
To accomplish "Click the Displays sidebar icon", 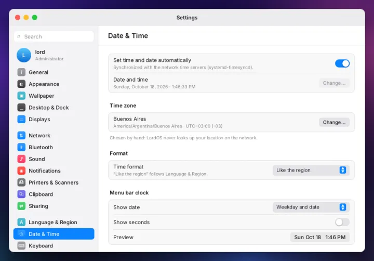I will coord(21,119).
